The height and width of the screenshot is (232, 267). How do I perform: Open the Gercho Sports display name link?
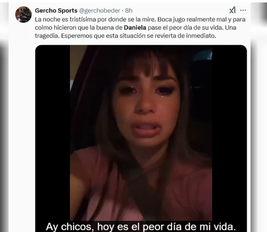56,11
